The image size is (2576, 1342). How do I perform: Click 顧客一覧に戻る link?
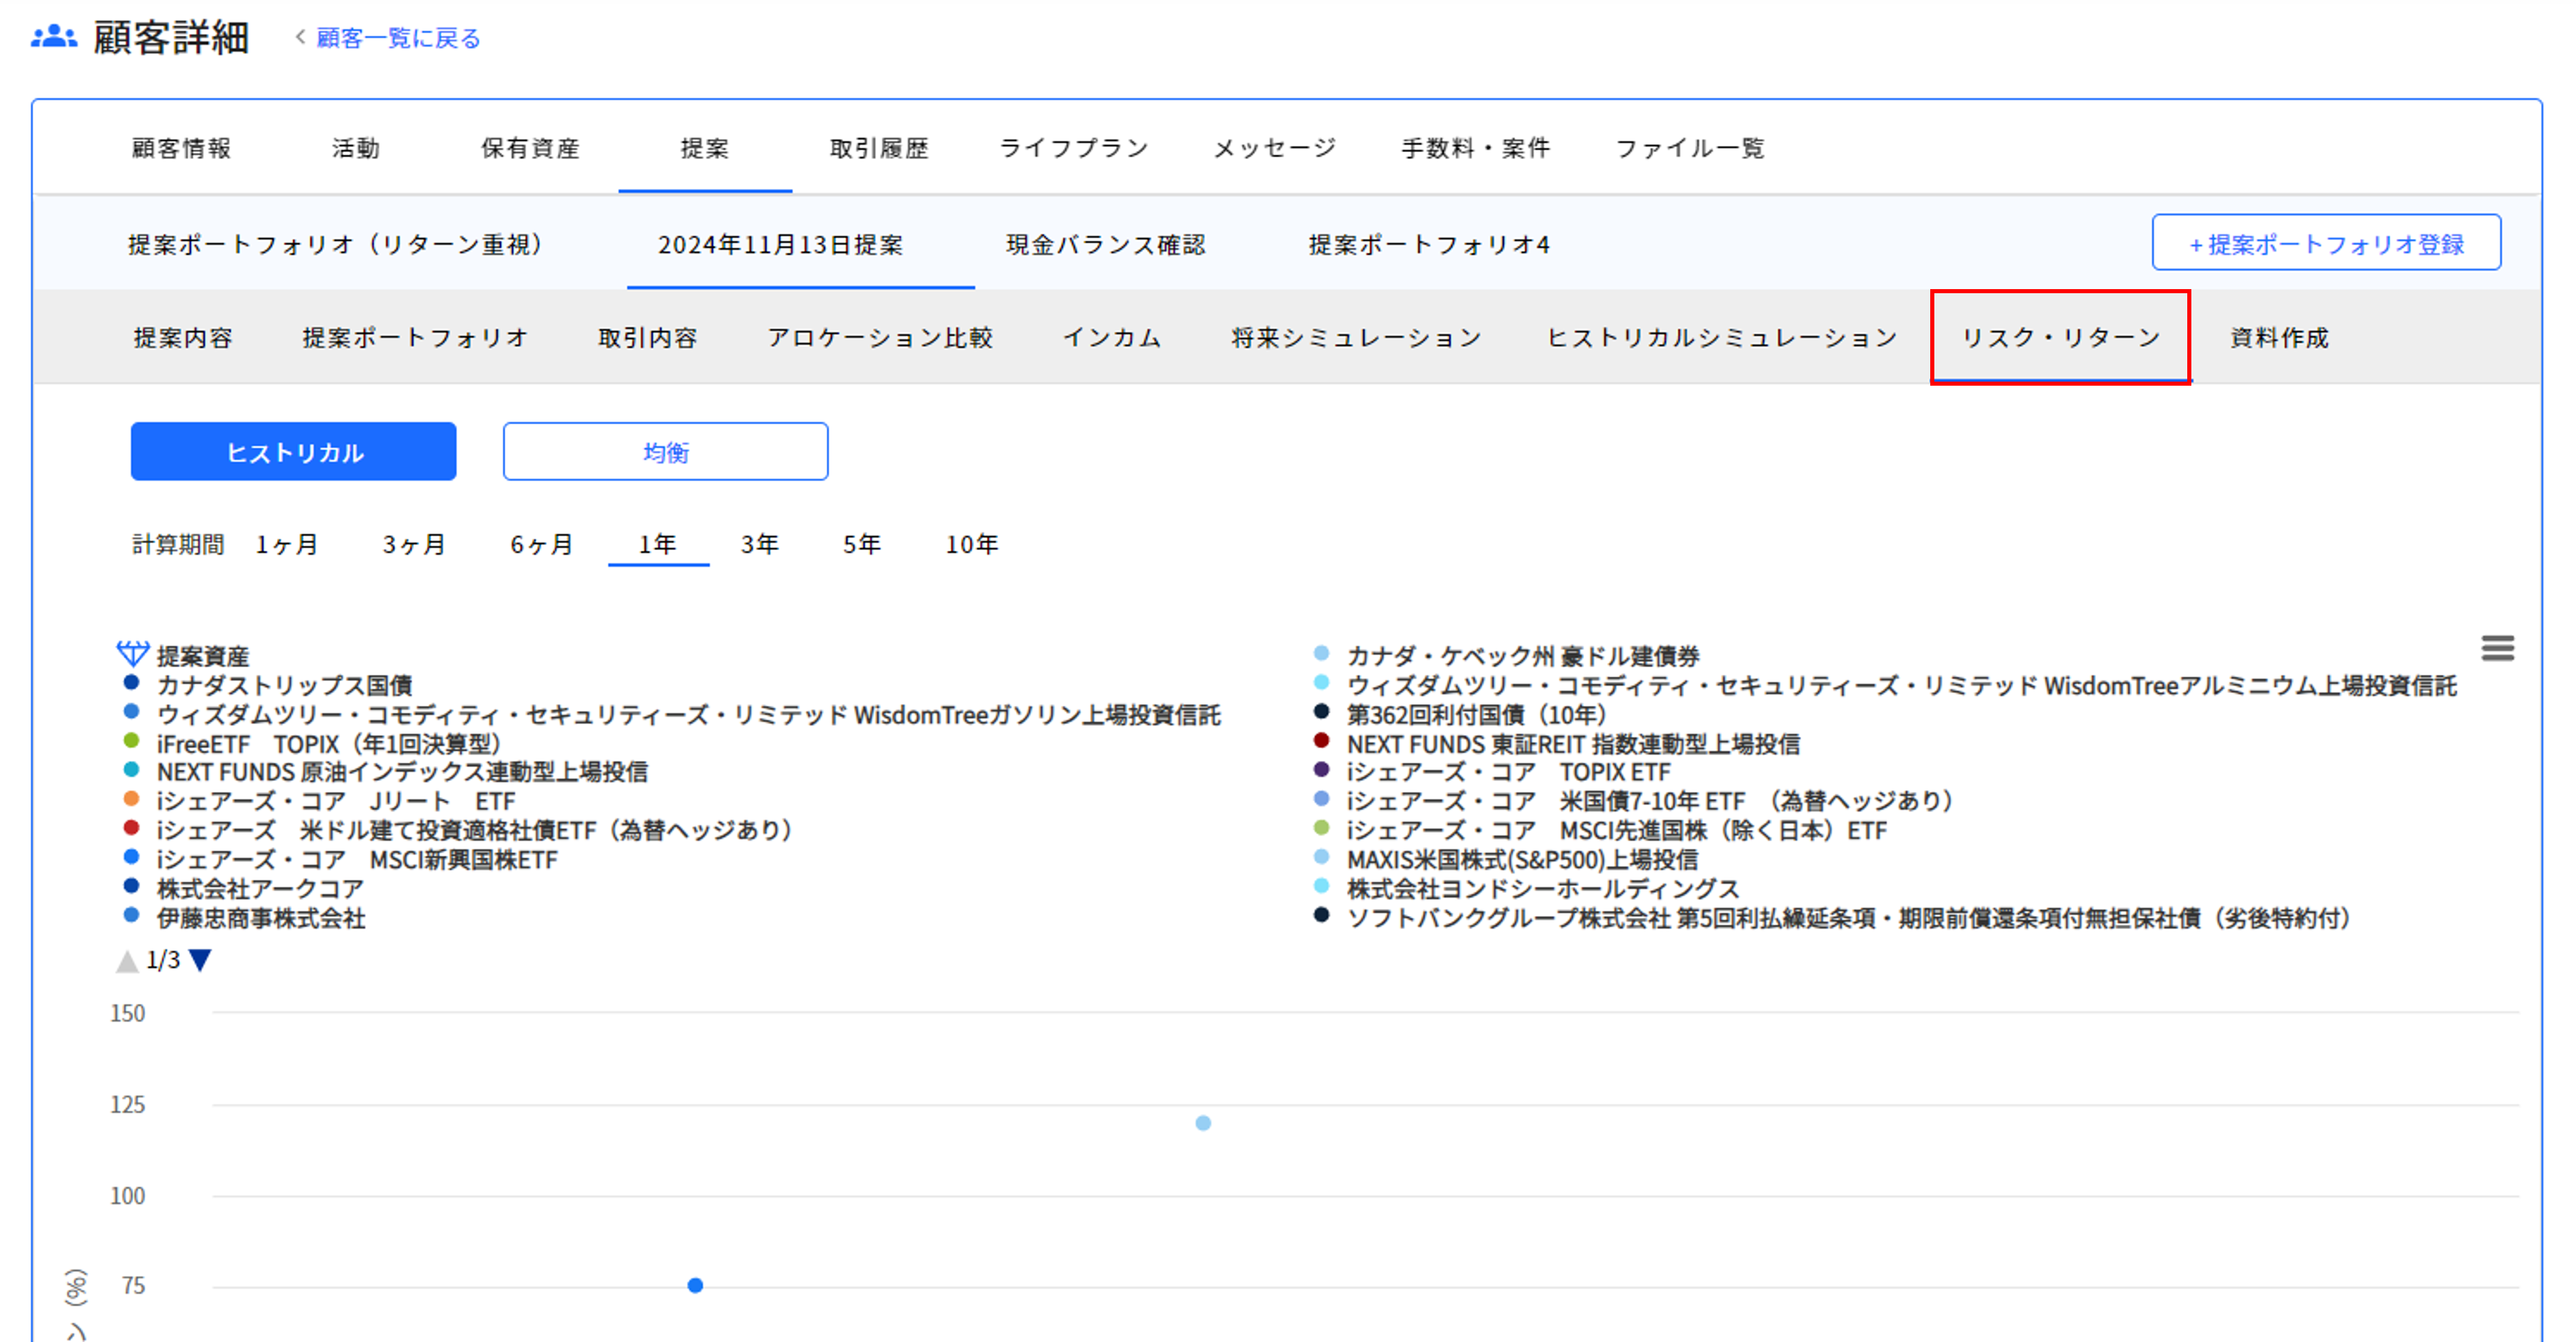(398, 38)
